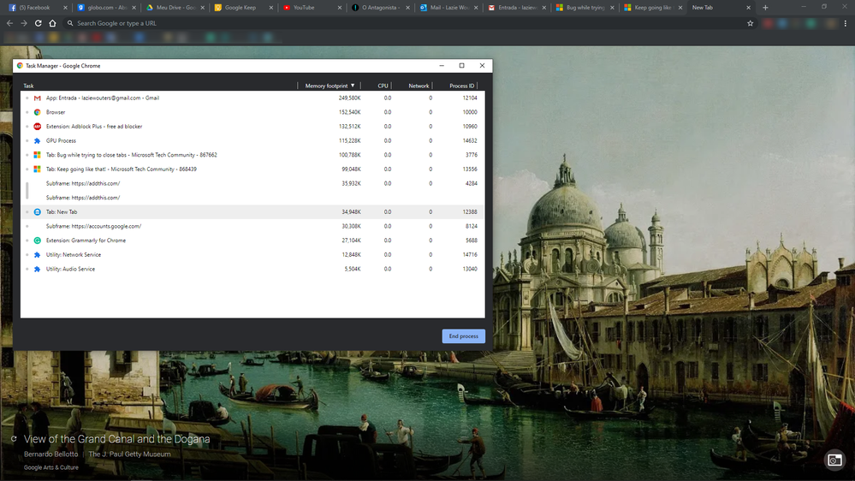Click the Grammarly for Chrome extension icon
This screenshot has width=855, height=481.
[x=37, y=240]
